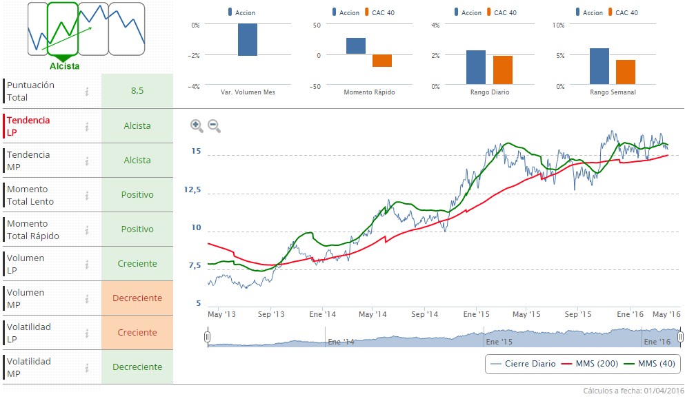Open info icon beside Tendencia LP
685x401 pixels.
click(x=87, y=126)
